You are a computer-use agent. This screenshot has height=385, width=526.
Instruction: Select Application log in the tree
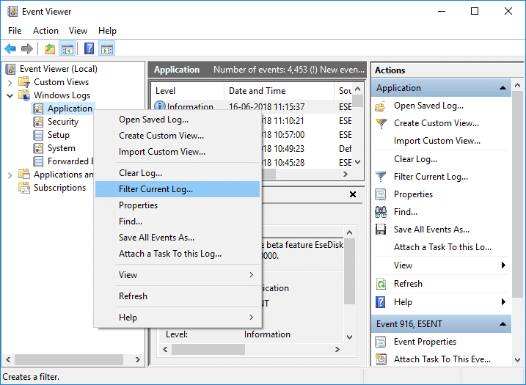(x=70, y=109)
